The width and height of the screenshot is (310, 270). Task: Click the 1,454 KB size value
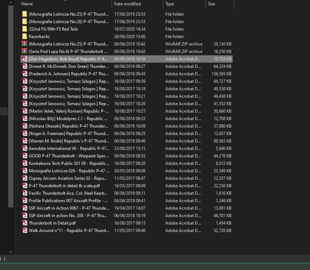(223, 223)
